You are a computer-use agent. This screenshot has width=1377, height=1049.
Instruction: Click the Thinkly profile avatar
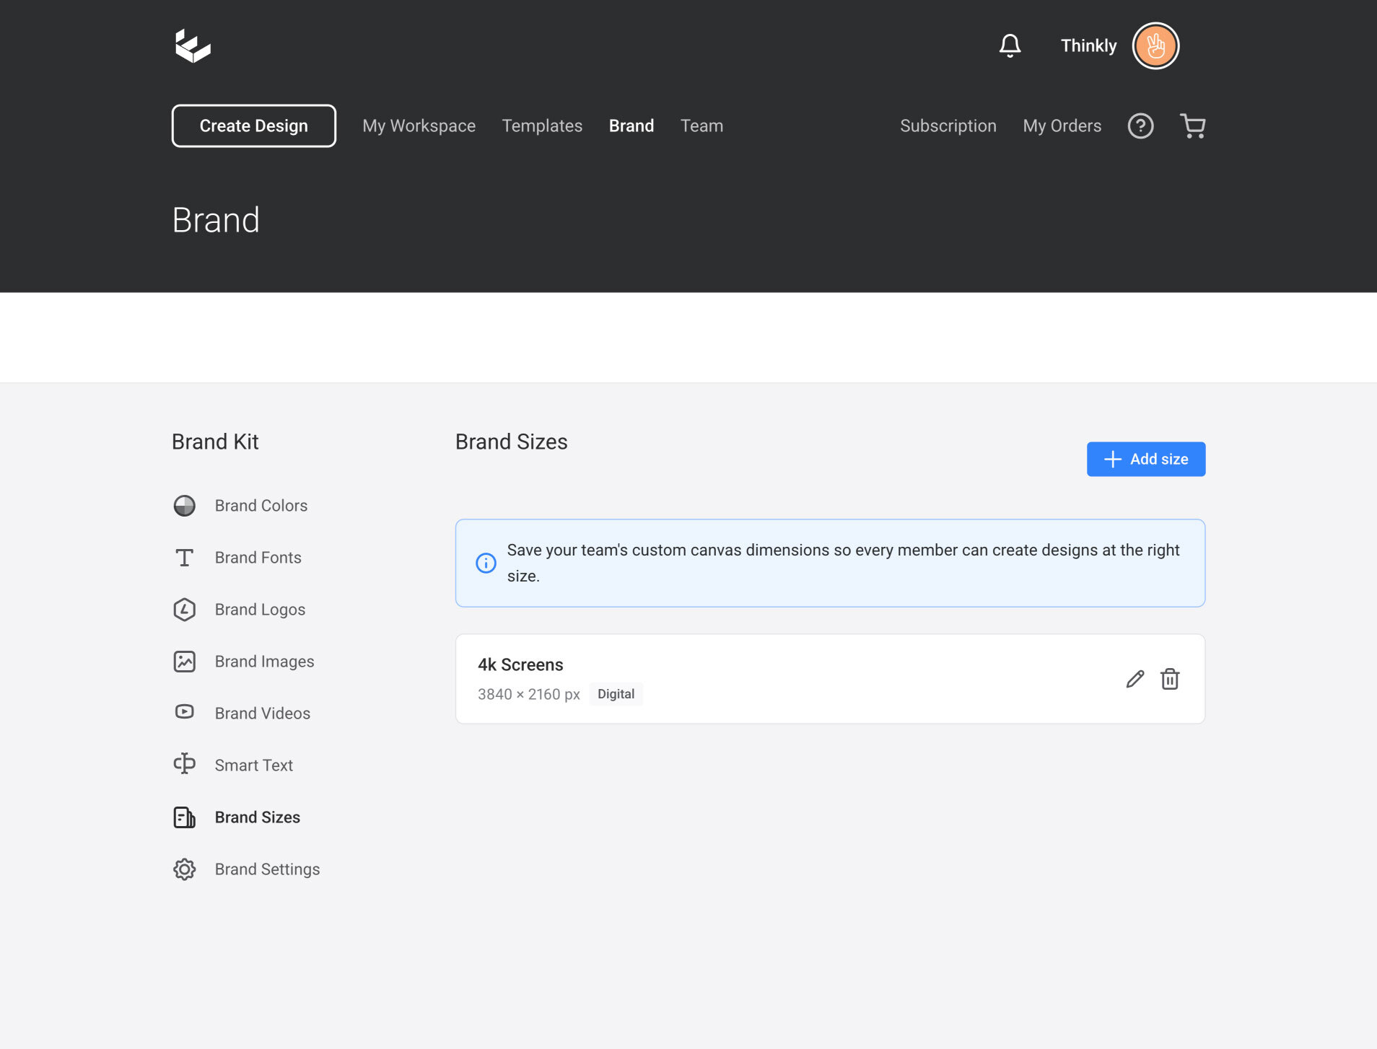click(x=1155, y=45)
